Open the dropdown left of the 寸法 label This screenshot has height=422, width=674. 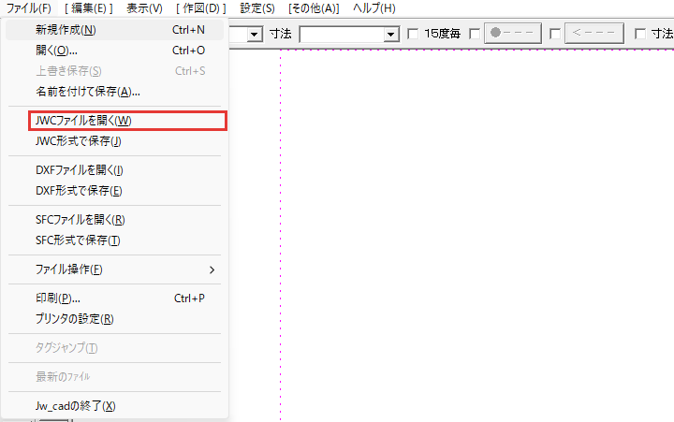point(255,34)
